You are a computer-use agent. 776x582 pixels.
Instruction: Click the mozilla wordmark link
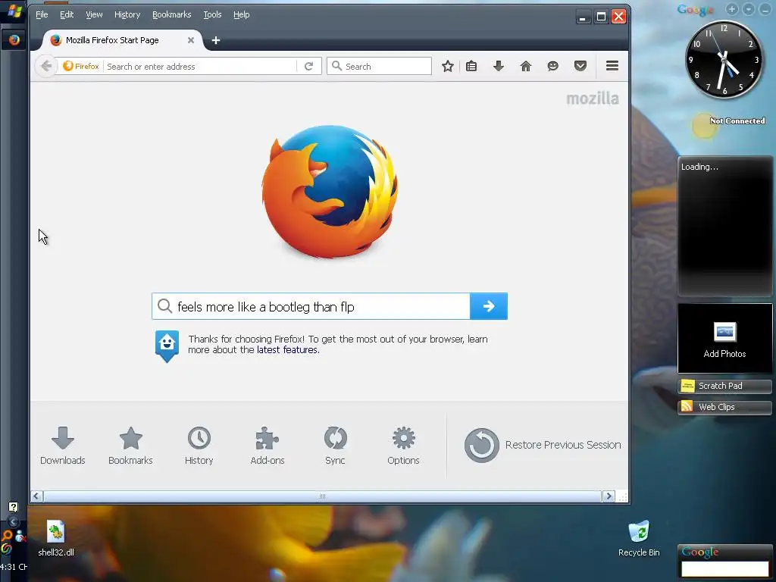click(593, 99)
